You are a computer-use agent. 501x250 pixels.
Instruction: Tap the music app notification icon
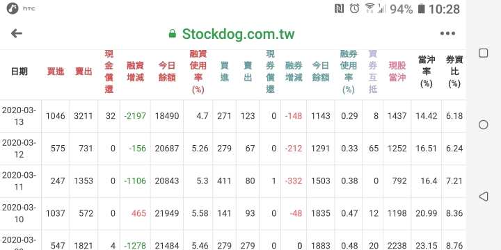pyautogui.click(x=13, y=8)
